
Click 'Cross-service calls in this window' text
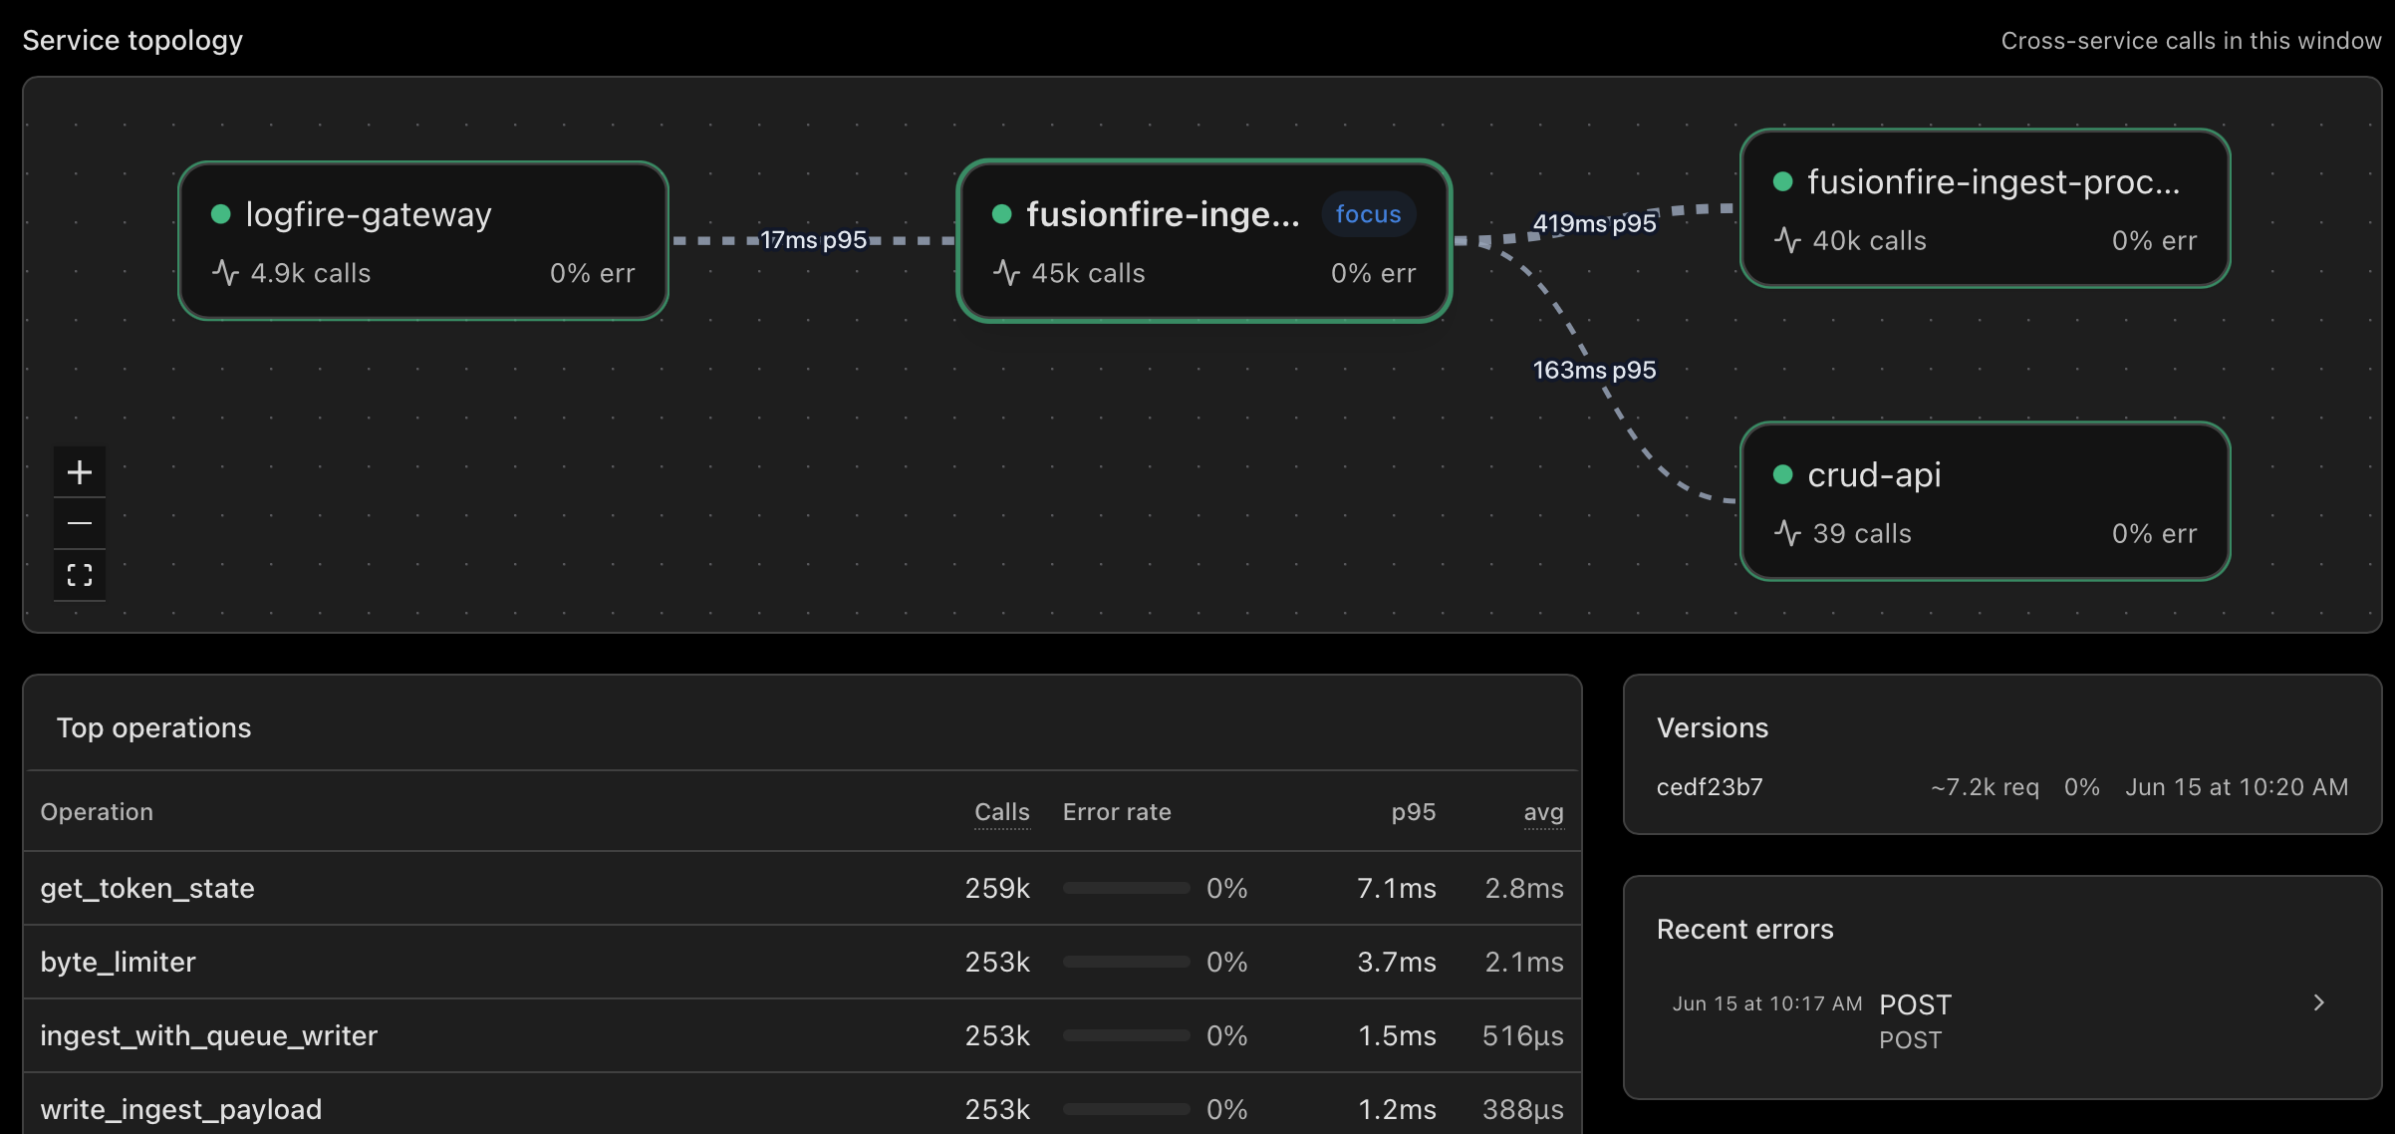[x=2191, y=41]
